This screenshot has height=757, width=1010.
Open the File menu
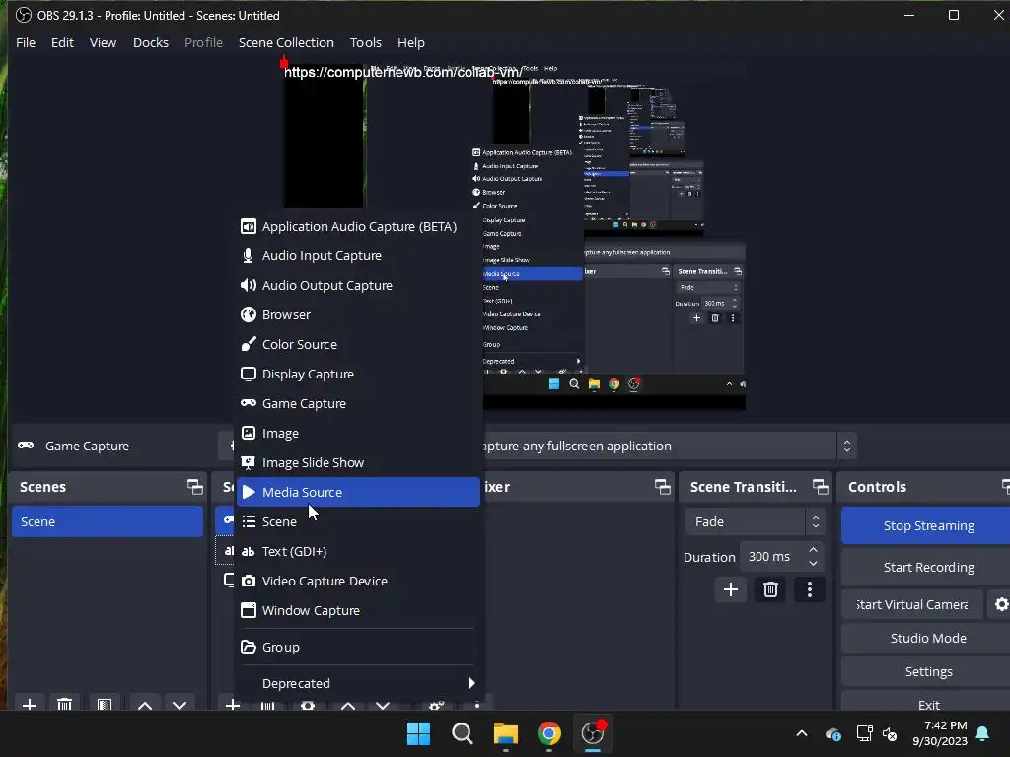[26, 42]
